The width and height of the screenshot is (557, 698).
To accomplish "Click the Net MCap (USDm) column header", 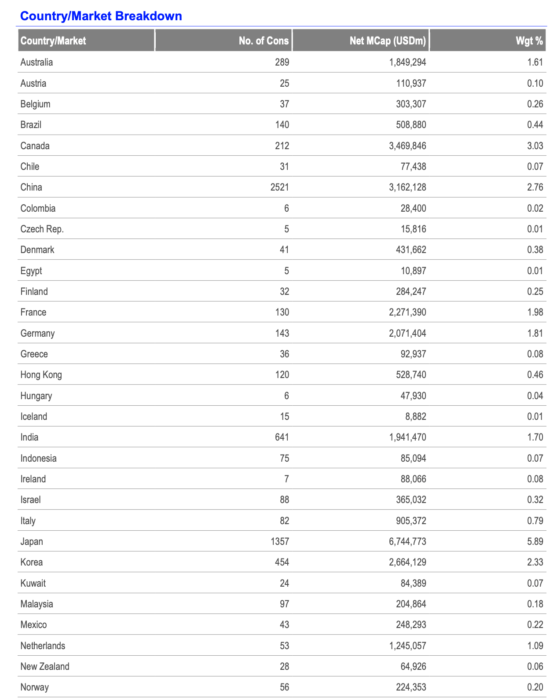I will coord(388,41).
